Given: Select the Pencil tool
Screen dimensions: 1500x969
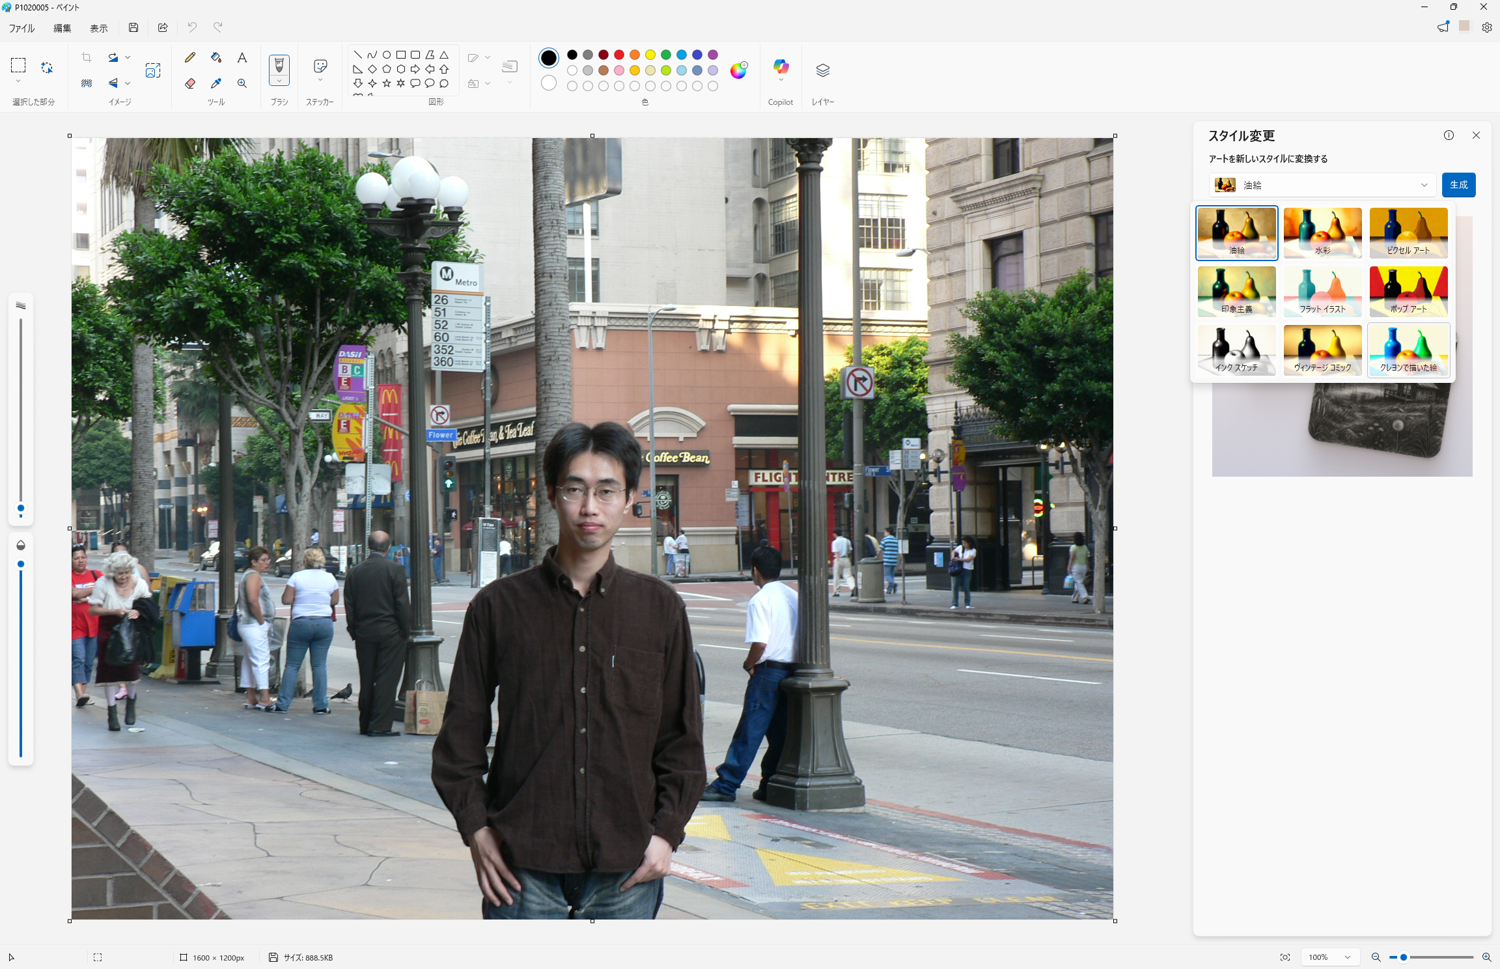Looking at the screenshot, I should 190,57.
